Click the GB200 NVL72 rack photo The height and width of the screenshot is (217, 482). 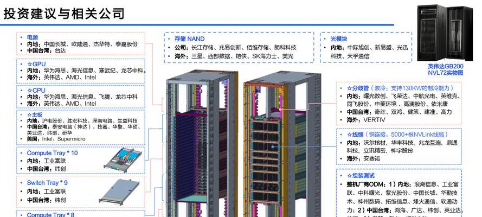click(445, 33)
